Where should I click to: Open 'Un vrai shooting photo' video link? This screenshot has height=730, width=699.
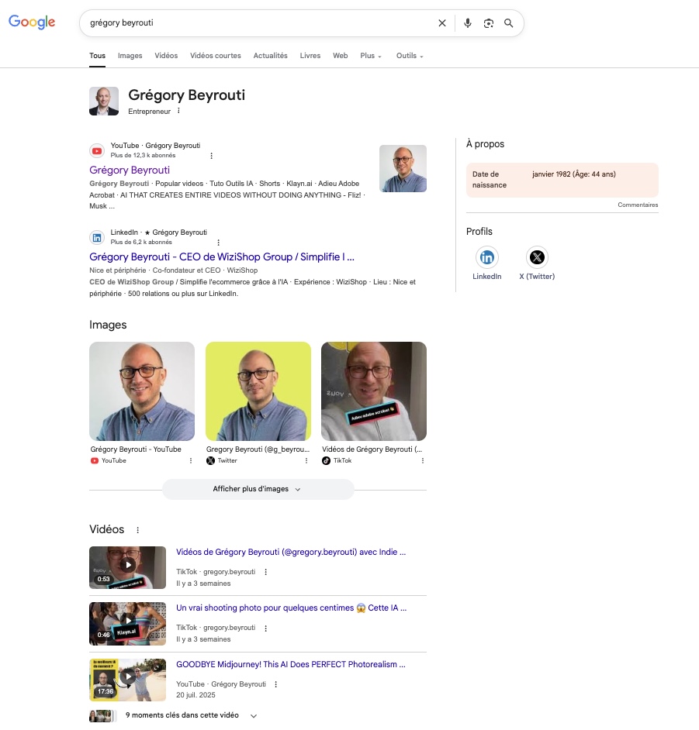(291, 608)
